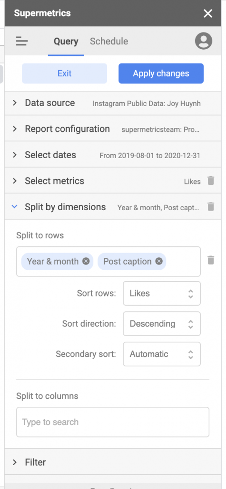Click Apply changes button
The width and height of the screenshot is (226, 489).
(161, 74)
